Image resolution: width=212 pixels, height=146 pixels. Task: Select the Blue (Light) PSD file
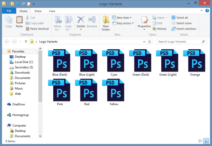click(86, 63)
